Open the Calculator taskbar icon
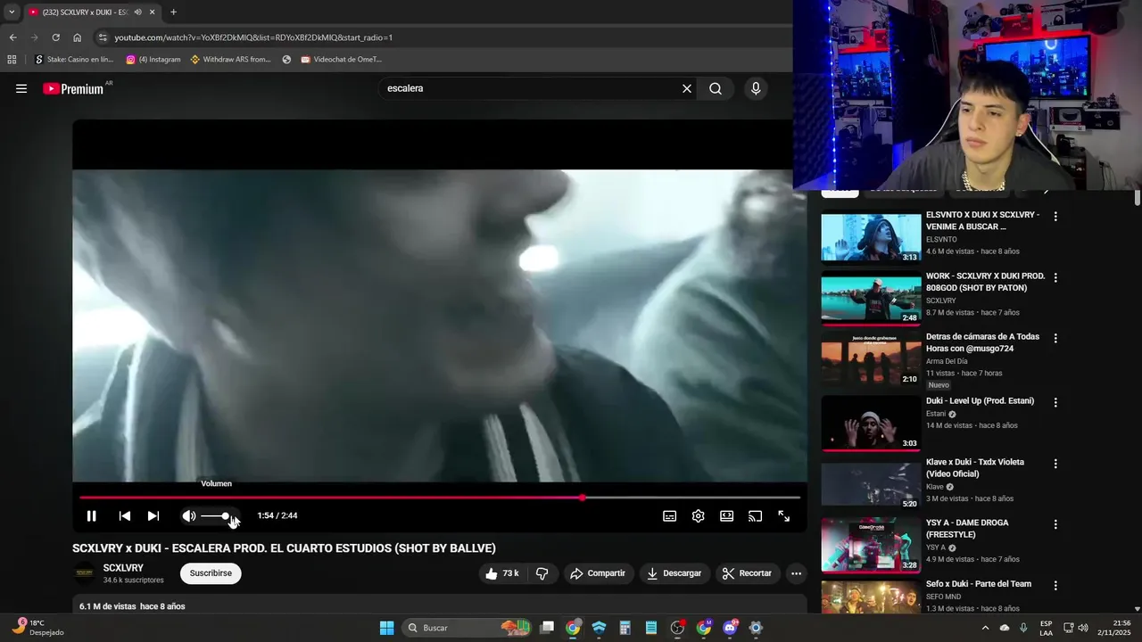Screen dimensions: 1142x642 click(x=625, y=628)
